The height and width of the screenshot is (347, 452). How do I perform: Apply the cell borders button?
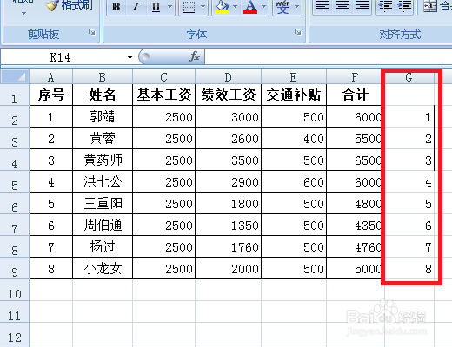point(189,7)
